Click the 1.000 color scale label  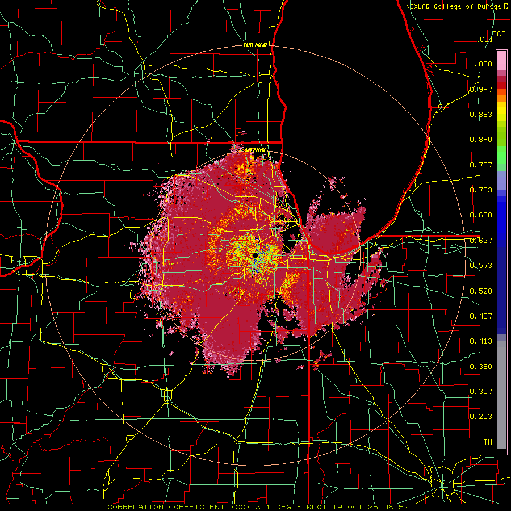pyautogui.click(x=481, y=64)
